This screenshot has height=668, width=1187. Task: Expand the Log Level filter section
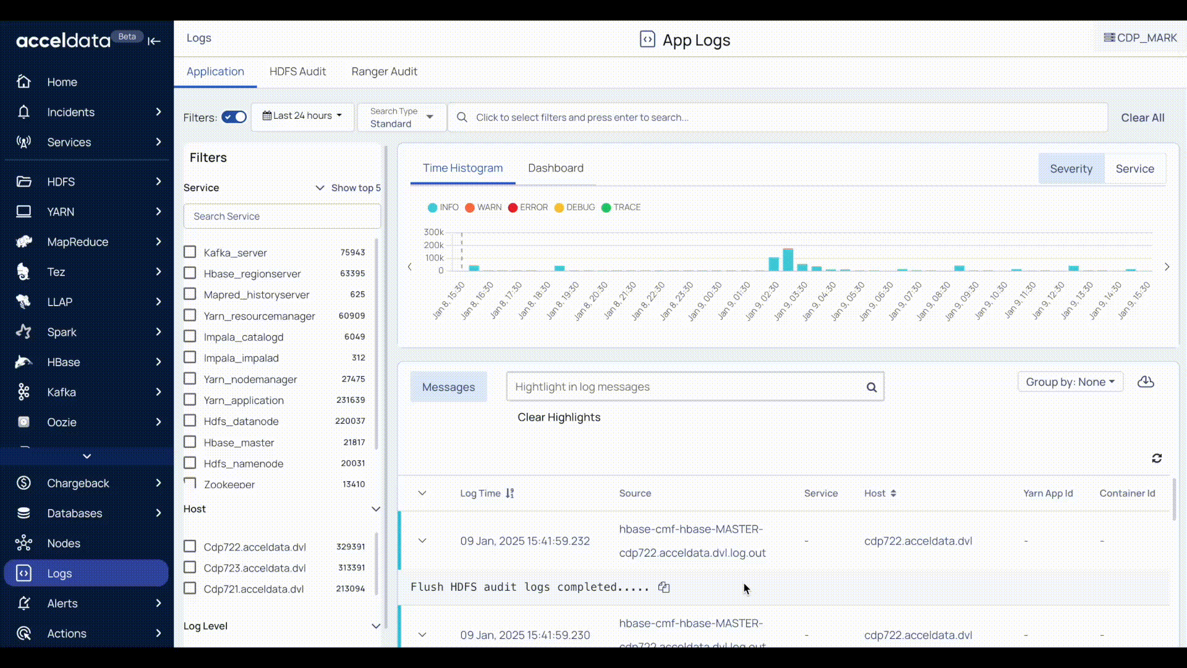click(375, 626)
